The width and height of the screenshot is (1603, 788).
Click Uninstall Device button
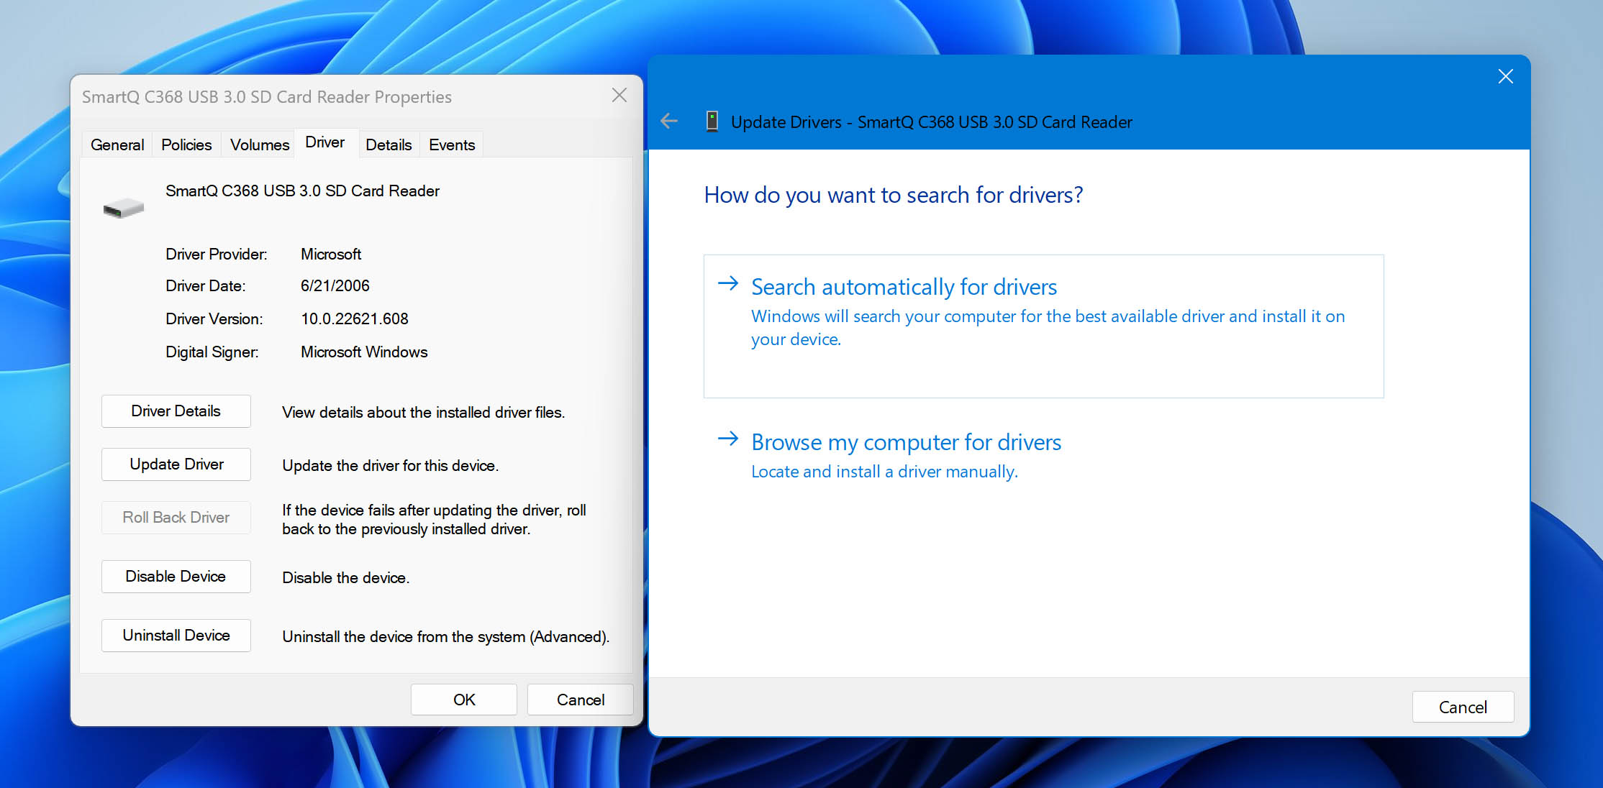tap(176, 636)
